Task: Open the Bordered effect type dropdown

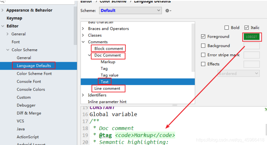Action: point(239,74)
